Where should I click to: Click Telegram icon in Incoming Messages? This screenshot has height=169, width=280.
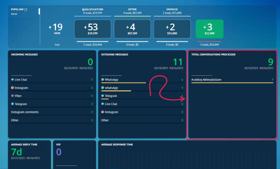pos(13,104)
